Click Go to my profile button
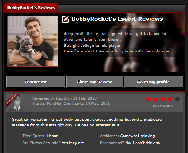Viewport: 188px width, 153px height. [153, 82]
